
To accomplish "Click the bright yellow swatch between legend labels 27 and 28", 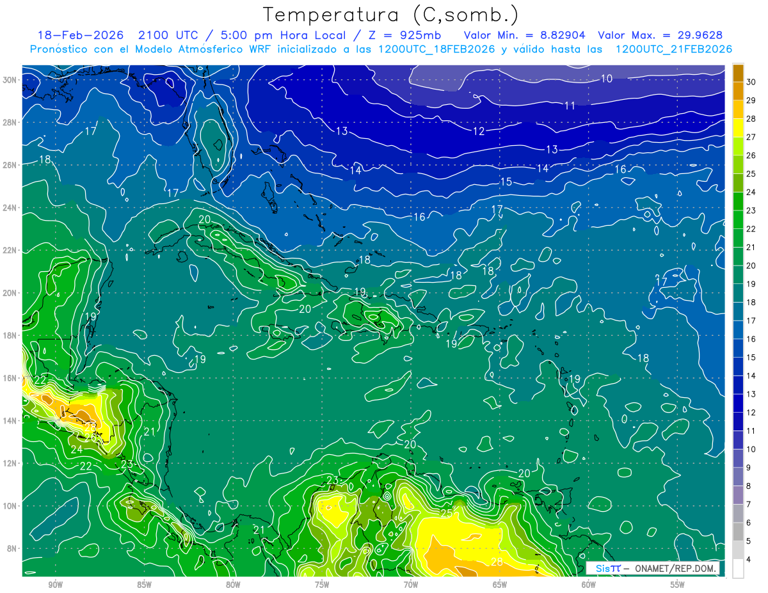I will [738, 127].
